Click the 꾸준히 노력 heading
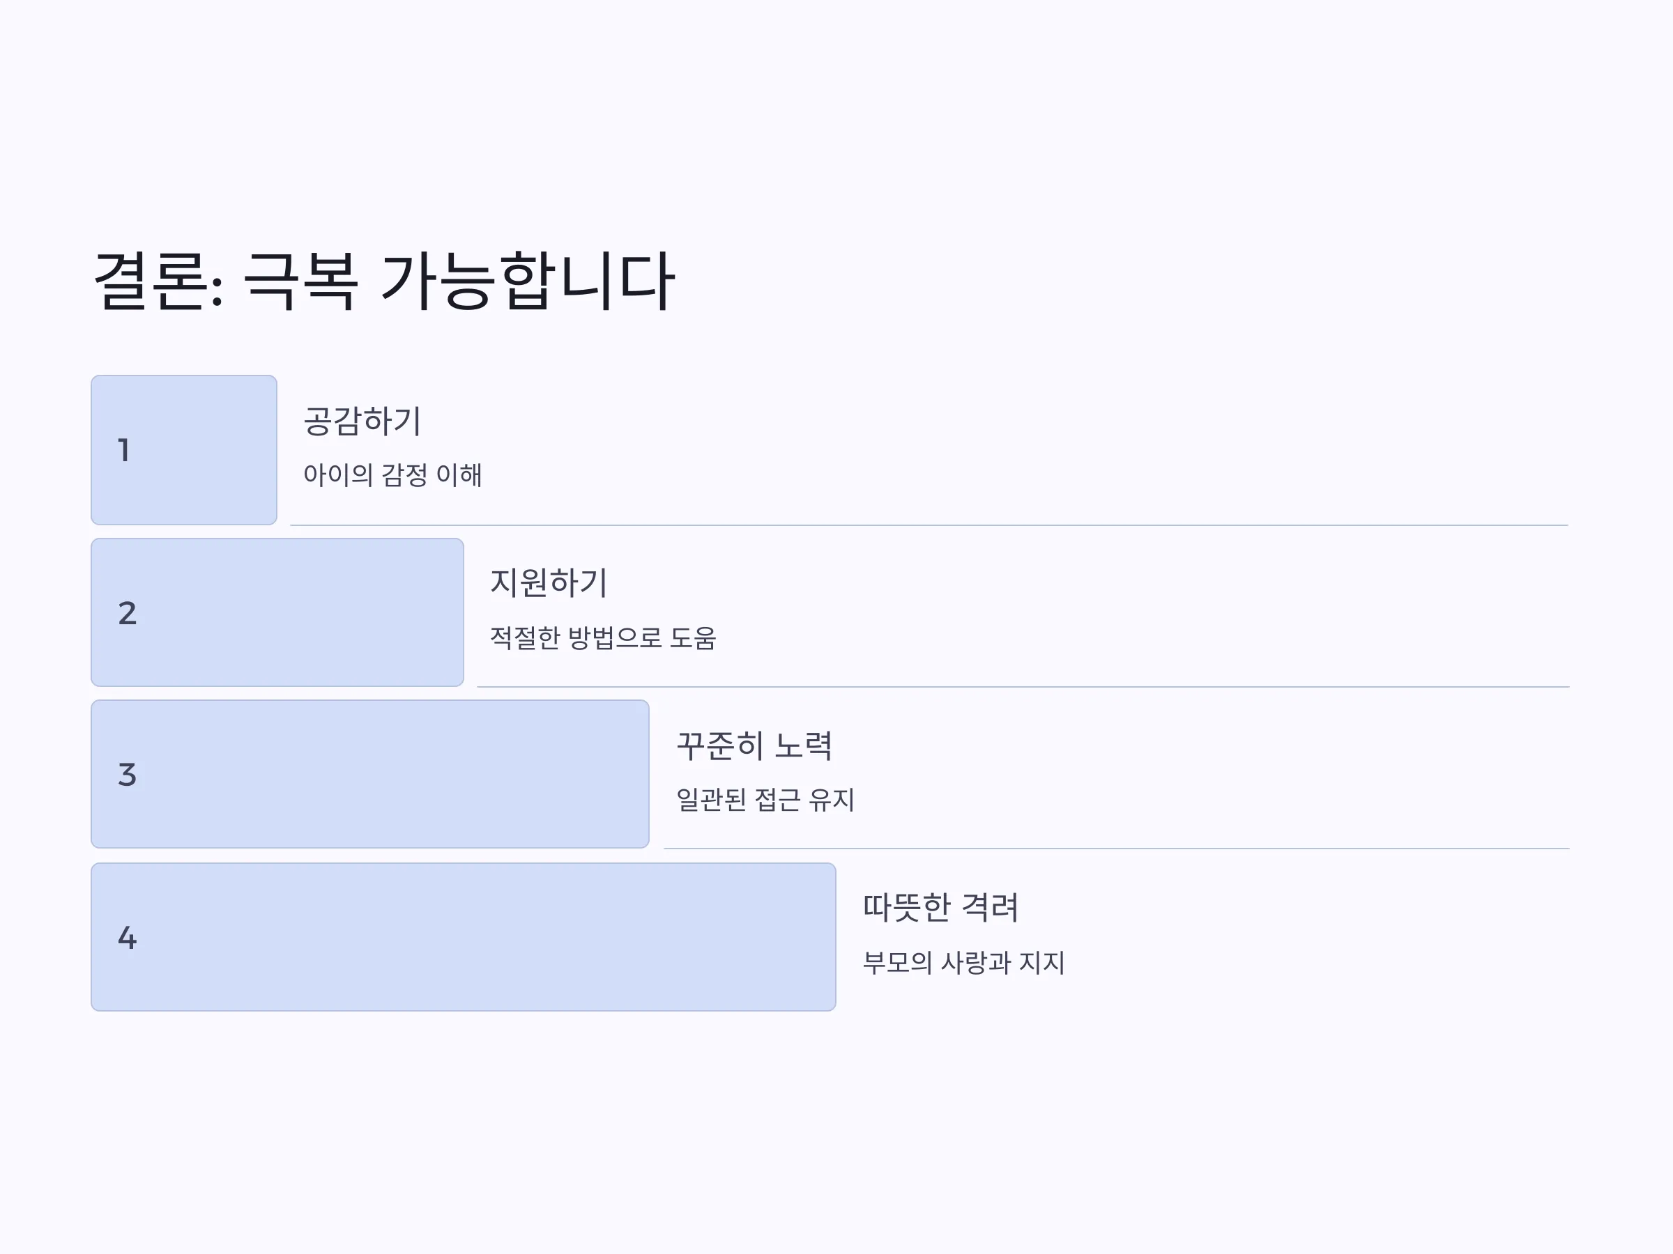Screen dimensions: 1673x1254 pyautogui.click(x=754, y=745)
